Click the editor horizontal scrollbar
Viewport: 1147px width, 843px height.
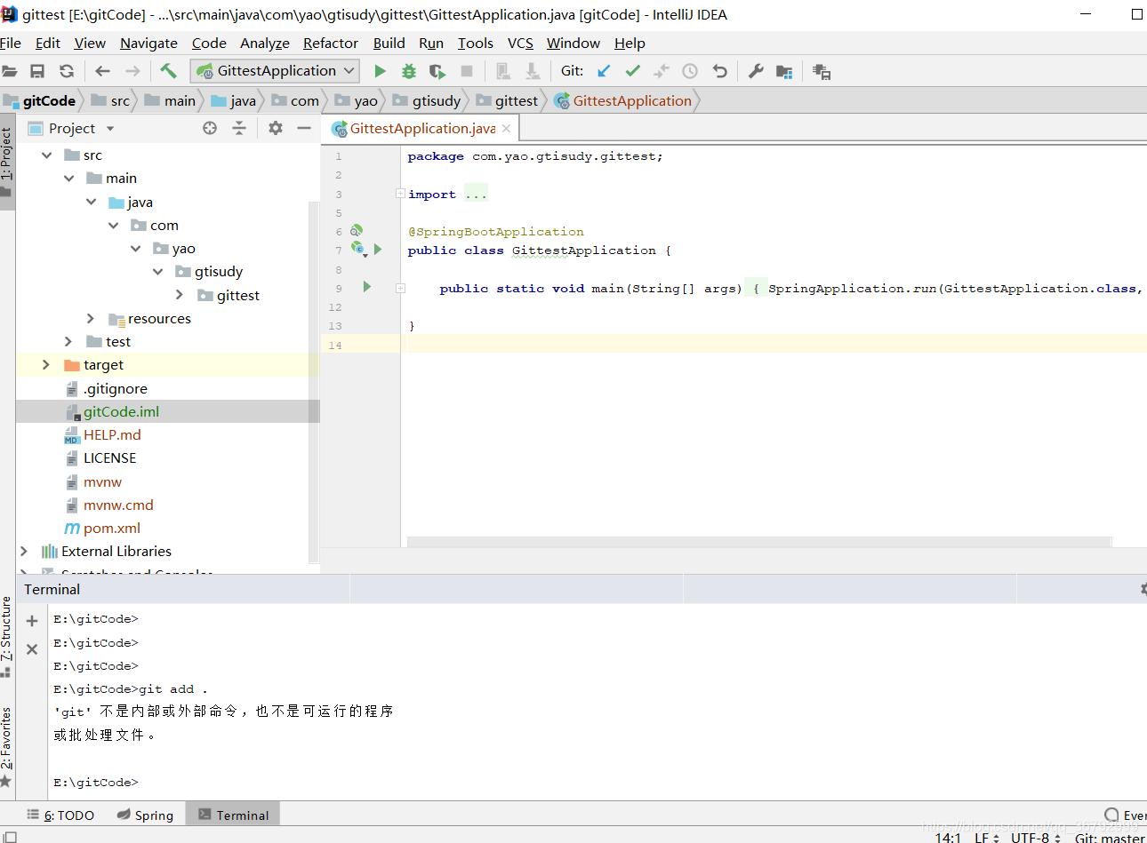coord(758,541)
